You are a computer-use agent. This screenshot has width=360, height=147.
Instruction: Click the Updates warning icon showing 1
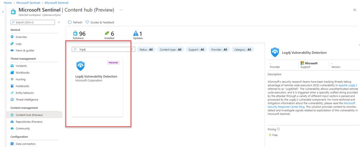pyautogui.click(x=136, y=34)
